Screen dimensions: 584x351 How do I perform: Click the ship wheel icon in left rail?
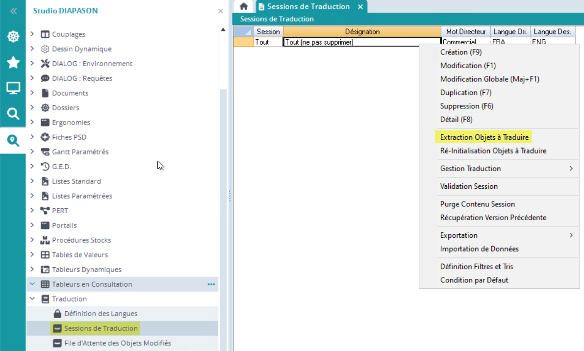13,37
